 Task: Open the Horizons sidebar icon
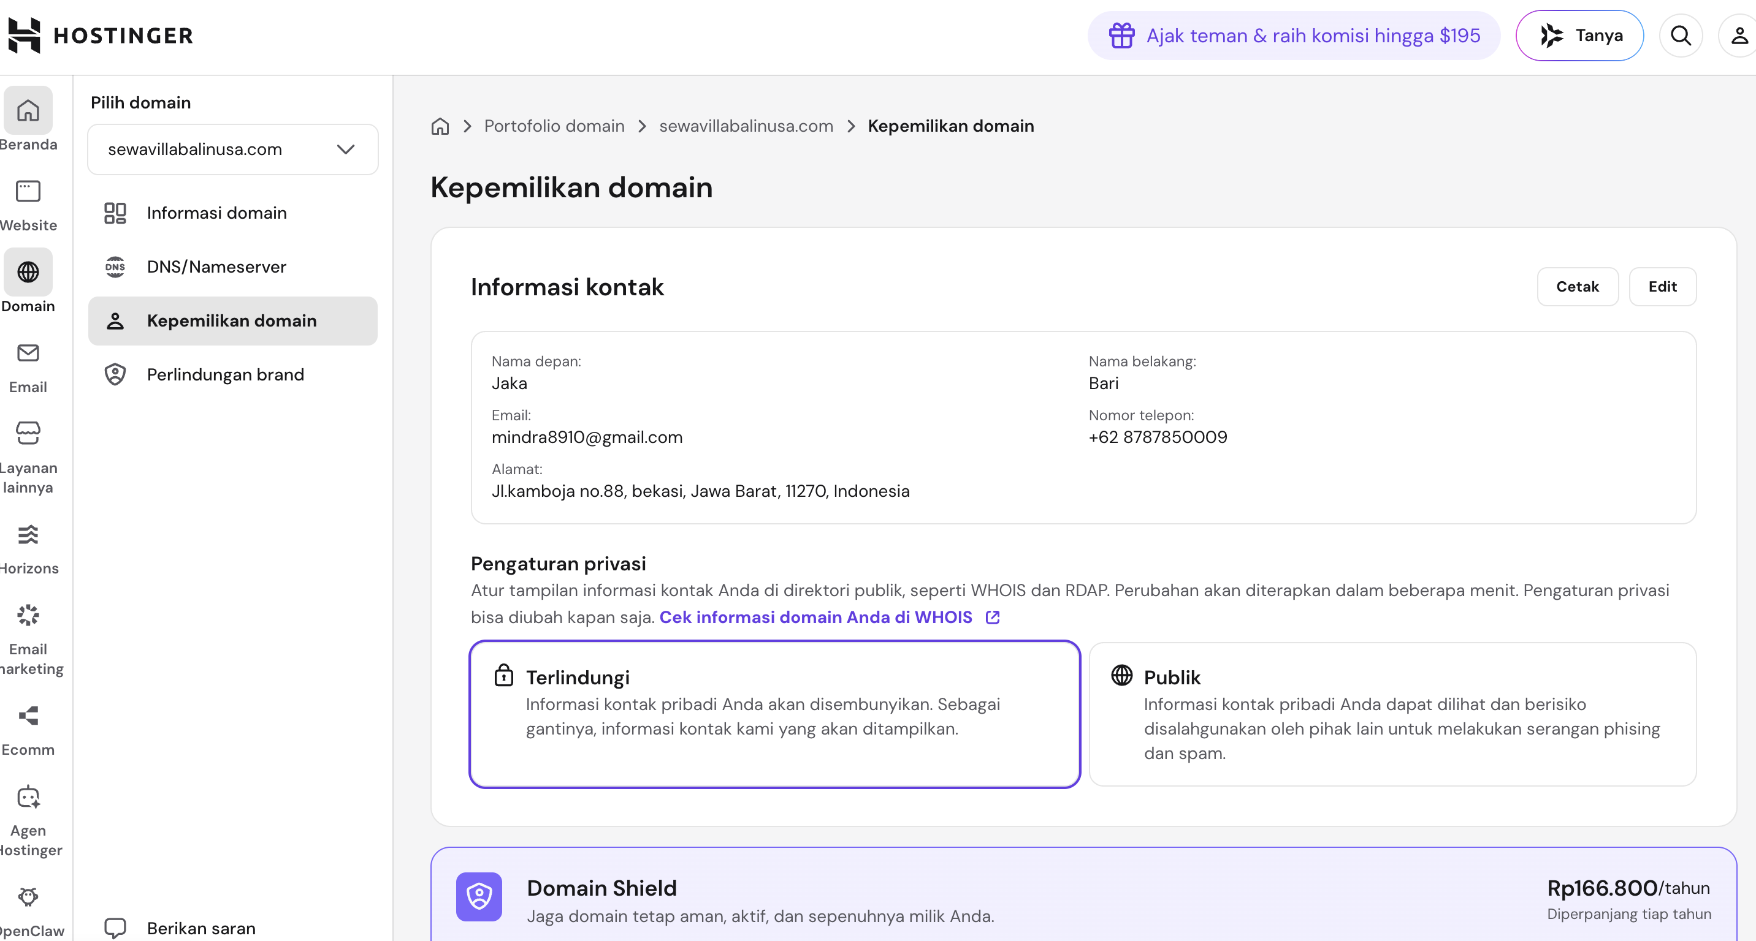28,534
